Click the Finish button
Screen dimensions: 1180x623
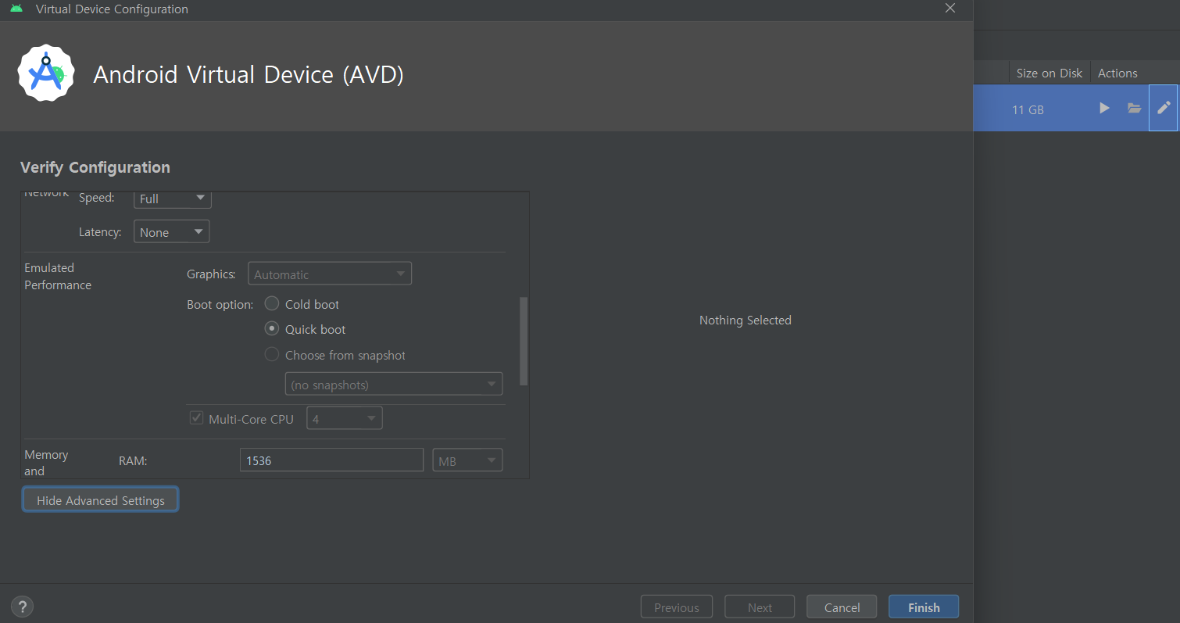coord(924,607)
